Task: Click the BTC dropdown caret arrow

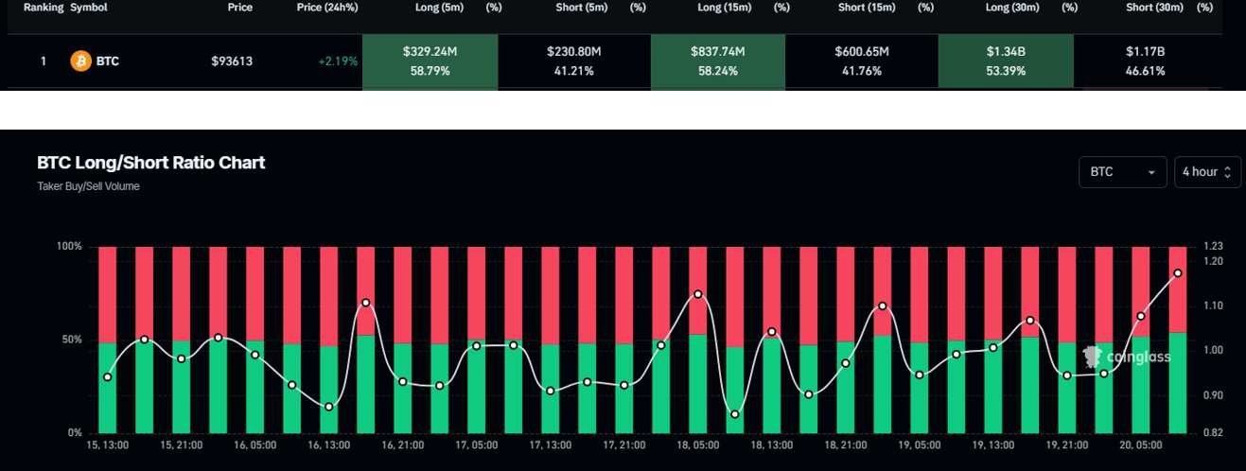Action: point(1150,173)
